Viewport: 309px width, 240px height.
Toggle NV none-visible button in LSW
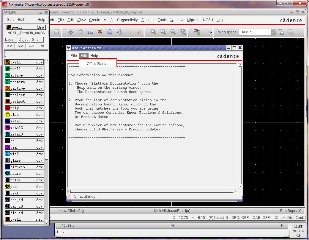pyautogui.click(x=21, y=46)
